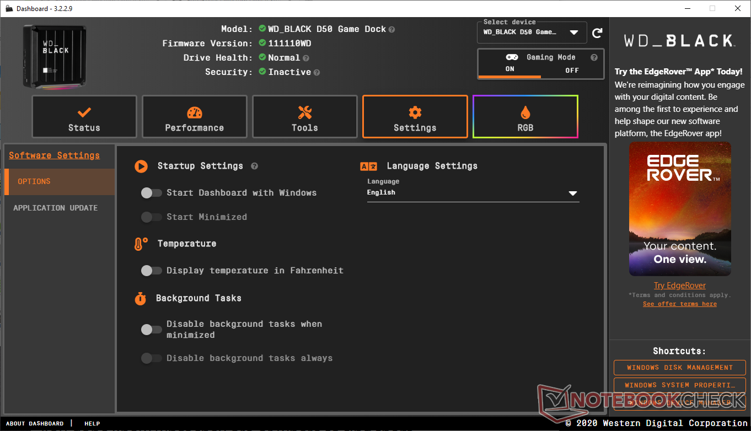Screen dimensions: 751x431
Task: Click the green check next to Firmware Version
Action: pyautogui.click(x=262, y=44)
